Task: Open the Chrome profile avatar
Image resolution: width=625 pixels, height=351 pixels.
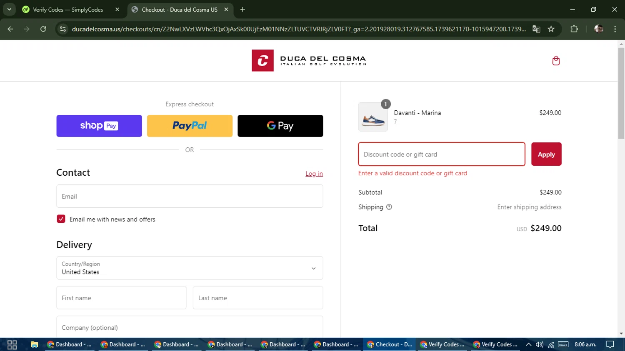Action: (x=599, y=29)
